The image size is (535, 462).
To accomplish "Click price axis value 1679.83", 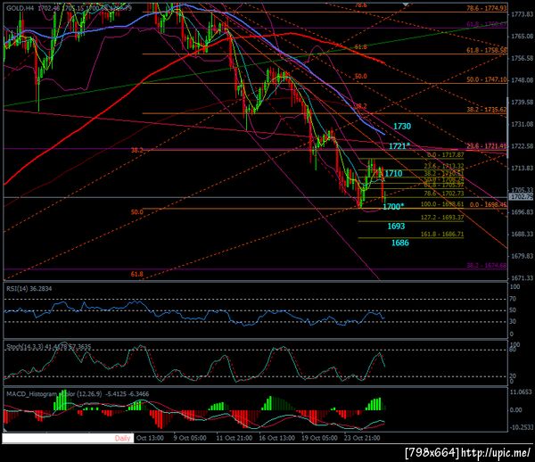I will tap(522, 256).
